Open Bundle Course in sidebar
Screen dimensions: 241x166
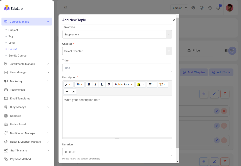tap(17, 56)
